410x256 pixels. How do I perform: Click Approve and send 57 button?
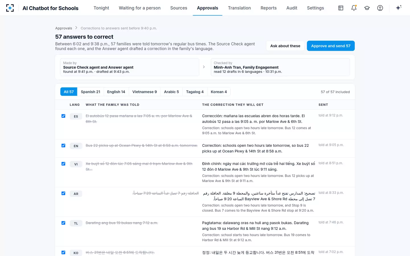pos(331,46)
